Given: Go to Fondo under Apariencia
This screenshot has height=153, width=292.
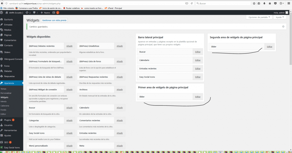Looking at the screenshot, I should tap(3, 110).
